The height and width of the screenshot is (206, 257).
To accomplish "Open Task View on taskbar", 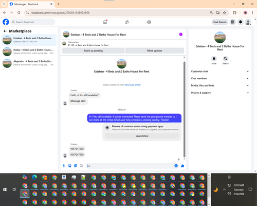I will point(14,190).
